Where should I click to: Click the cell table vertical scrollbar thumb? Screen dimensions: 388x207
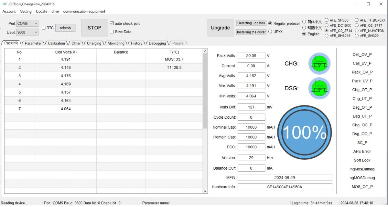click(x=205, y=91)
